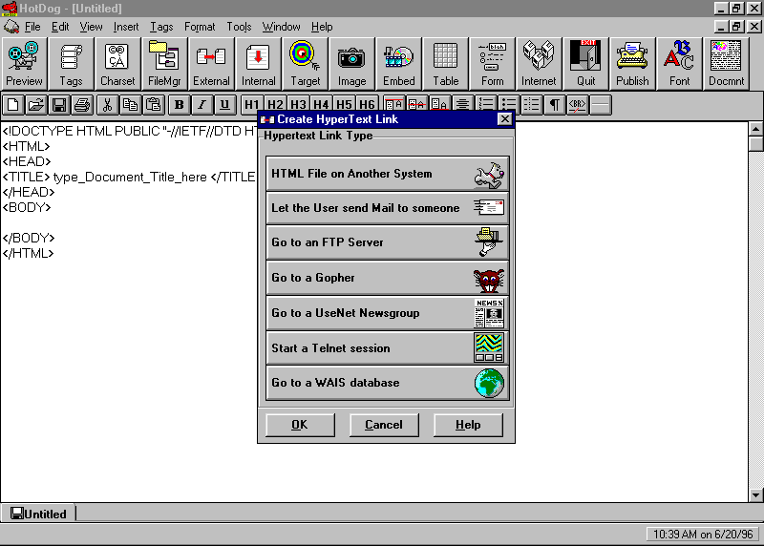The width and height of the screenshot is (764, 546).
Task: Open the Tools menu
Action: click(239, 27)
